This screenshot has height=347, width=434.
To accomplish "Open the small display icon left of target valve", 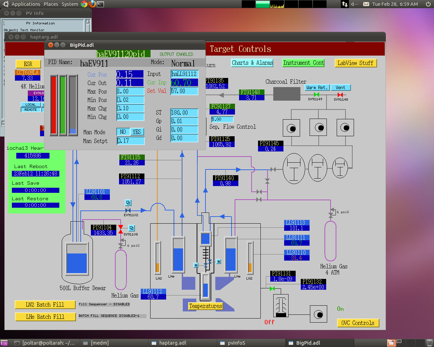I will pyautogui.click(x=196, y=265).
